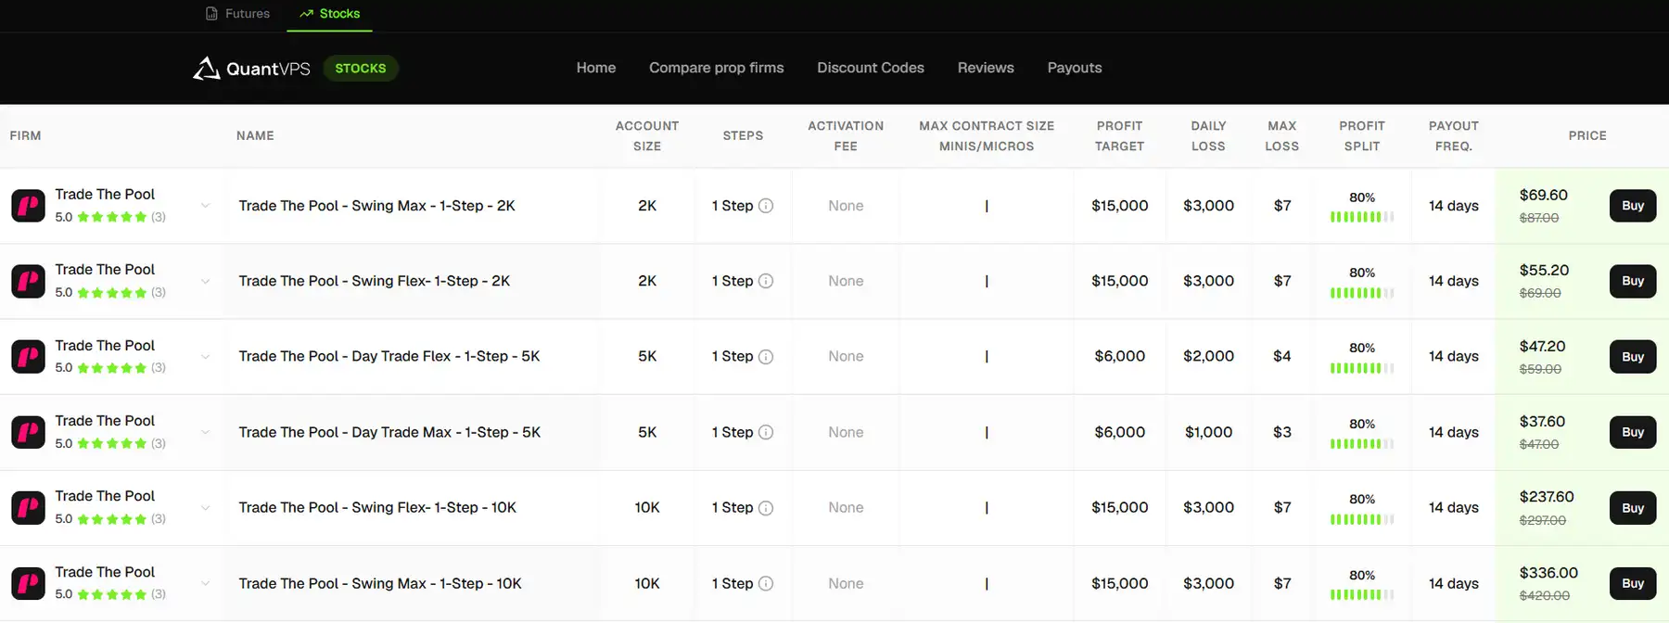Buy the Swing Flex 2K plan at $55.20
Image resolution: width=1669 pixels, height=623 pixels.
tap(1633, 281)
